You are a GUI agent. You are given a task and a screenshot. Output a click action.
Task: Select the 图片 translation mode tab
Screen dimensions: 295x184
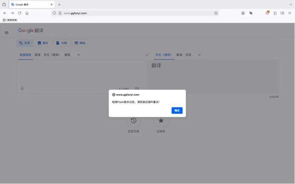(43, 43)
